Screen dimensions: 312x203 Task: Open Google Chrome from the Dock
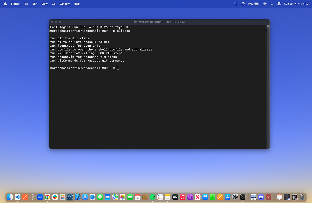click(x=47, y=197)
